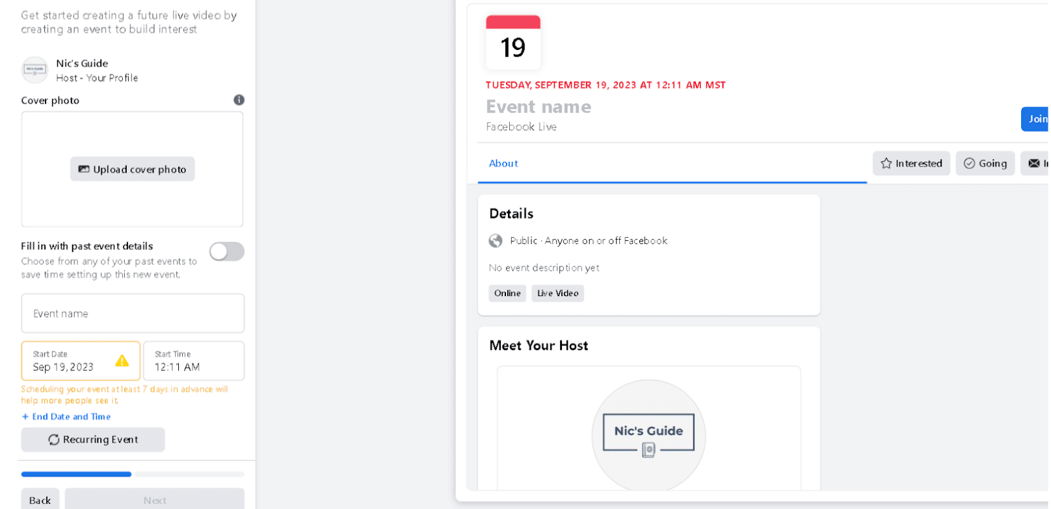Click the Back button

[40, 500]
